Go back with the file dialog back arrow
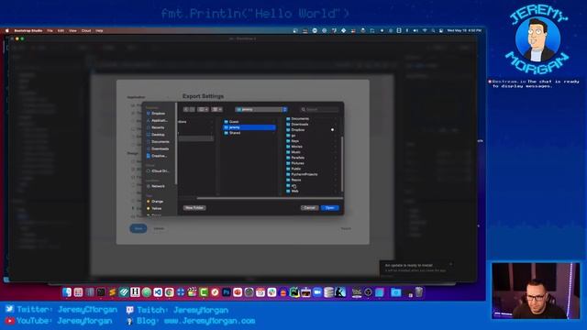 click(186, 109)
